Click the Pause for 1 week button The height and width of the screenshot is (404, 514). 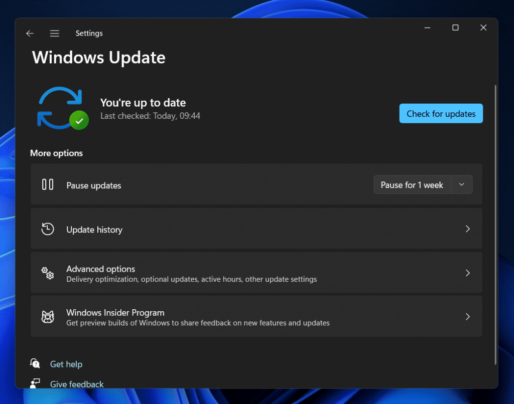pos(412,184)
